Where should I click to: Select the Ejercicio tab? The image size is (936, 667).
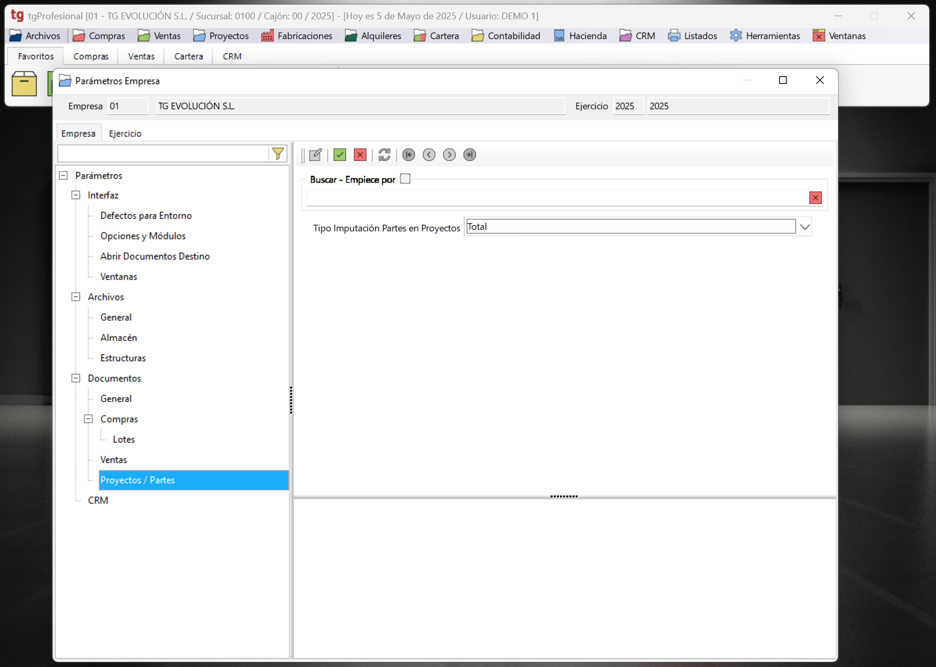125,134
